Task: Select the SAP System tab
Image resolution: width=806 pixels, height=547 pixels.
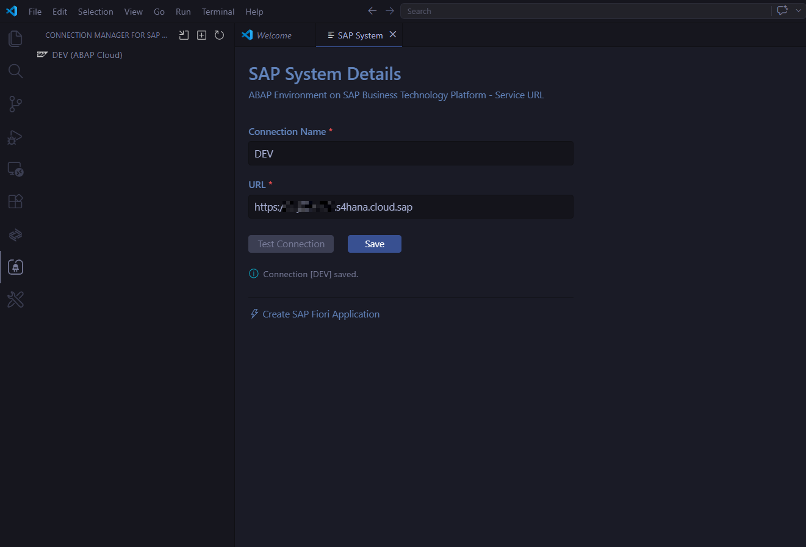Action: (359, 35)
